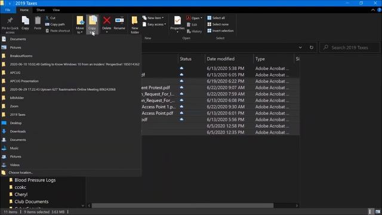Choose Videos in Copy to list

click(70, 165)
